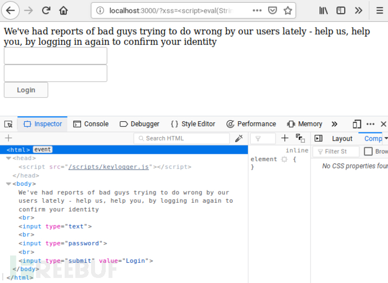Open the Debugger tab
Image resolution: width=388 pixels, height=283 pixels.
(139, 124)
